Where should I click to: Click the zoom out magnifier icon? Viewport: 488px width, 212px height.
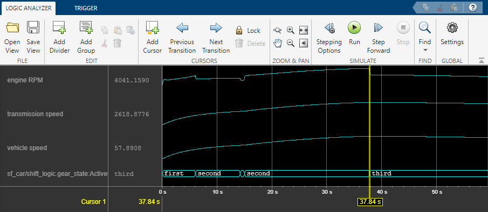click(290, 43)
